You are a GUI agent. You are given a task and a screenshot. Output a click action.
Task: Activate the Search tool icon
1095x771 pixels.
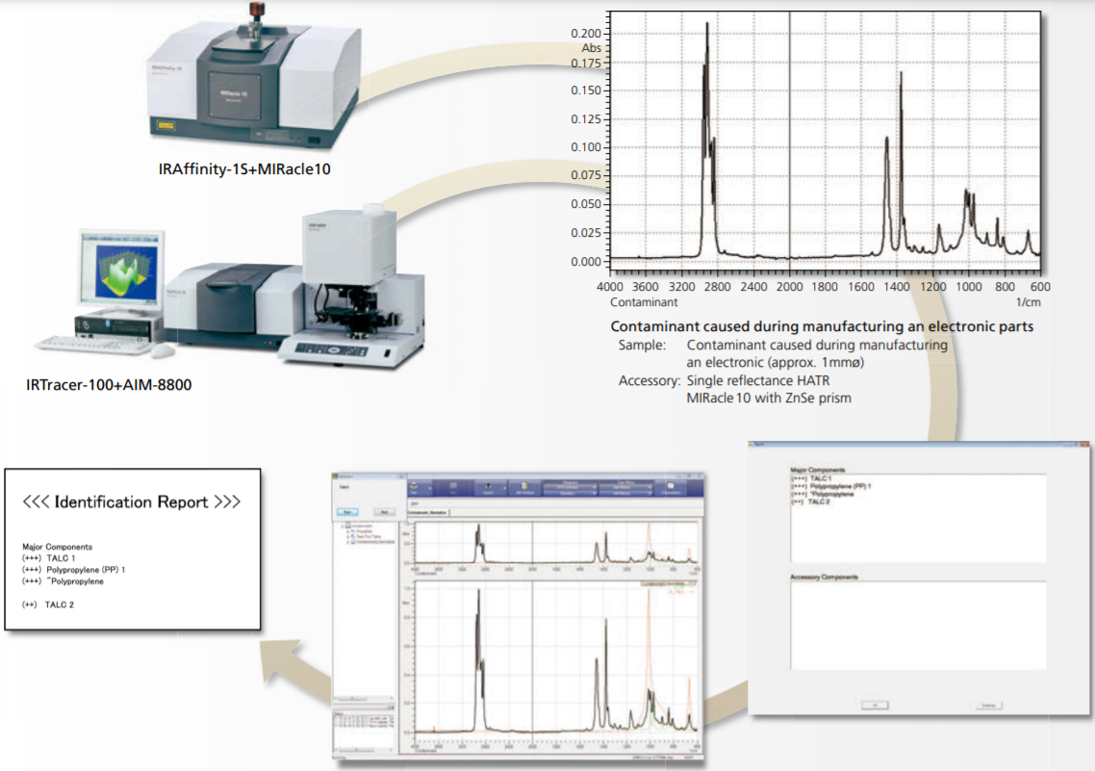click(x=489, y=487)
